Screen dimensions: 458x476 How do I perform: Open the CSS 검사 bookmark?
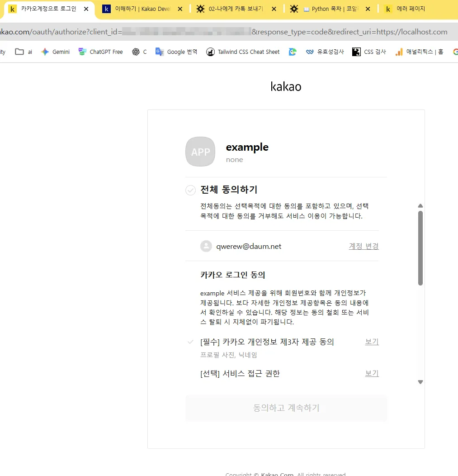369,52
